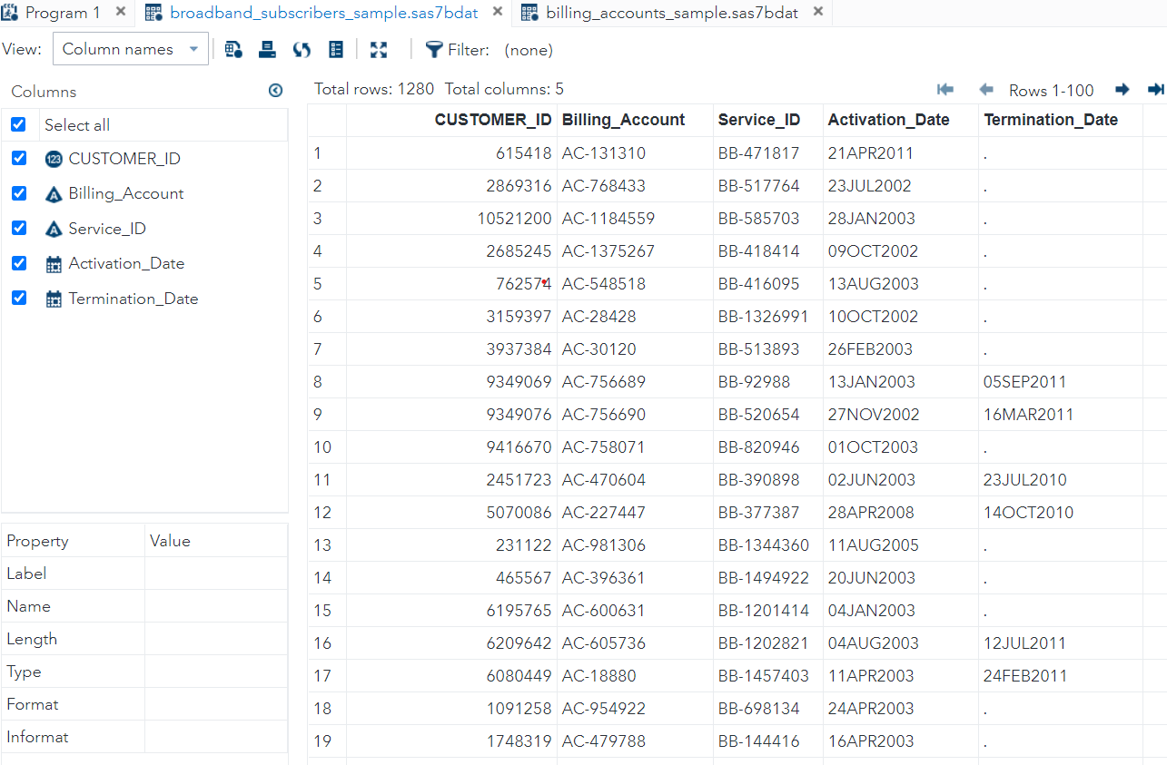
Task: Click the service ID cell BB-1344360
Action: pos(768,545)
